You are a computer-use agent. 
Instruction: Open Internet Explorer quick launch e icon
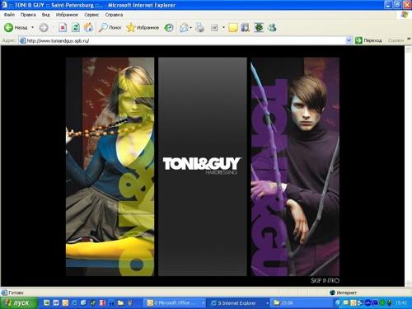(x=74, y=302)
